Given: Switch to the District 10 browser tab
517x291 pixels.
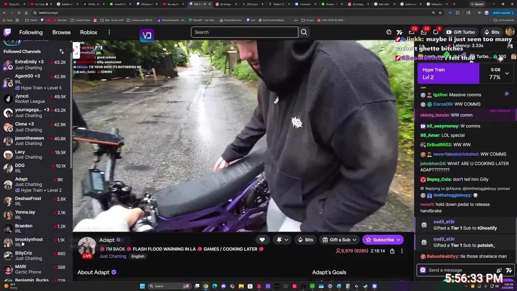Looking at the screenshot, I should click(x=279, y=4).
